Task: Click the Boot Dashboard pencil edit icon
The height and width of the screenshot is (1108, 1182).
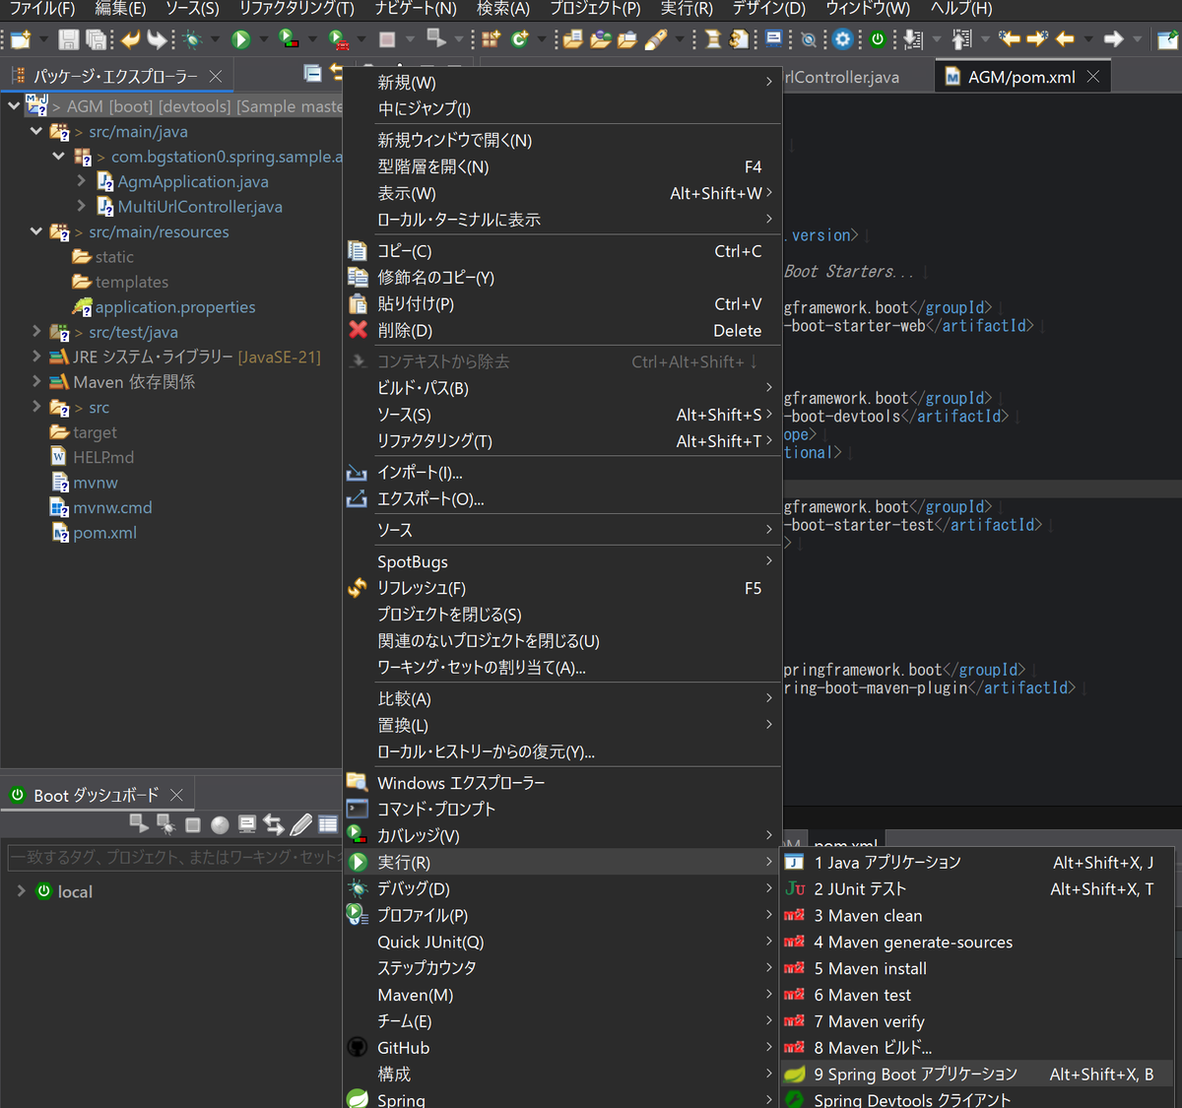Action: click(x=301, y=824)
